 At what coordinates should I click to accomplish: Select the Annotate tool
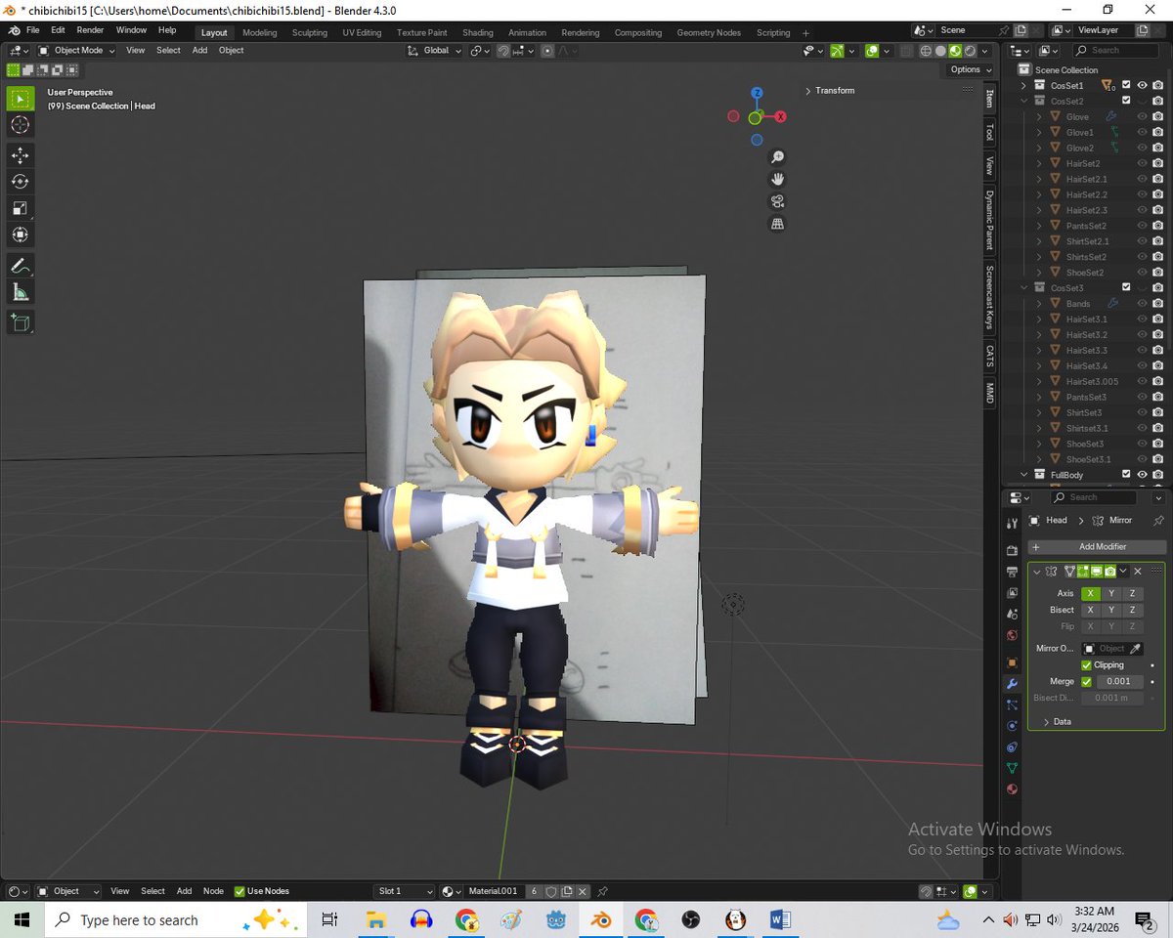point(20,265)
